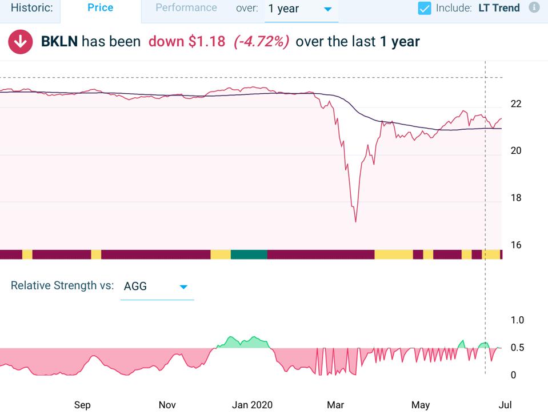548x414 pixels.
Task: Click the March price dip trough
Action: (x=356, y=220)
